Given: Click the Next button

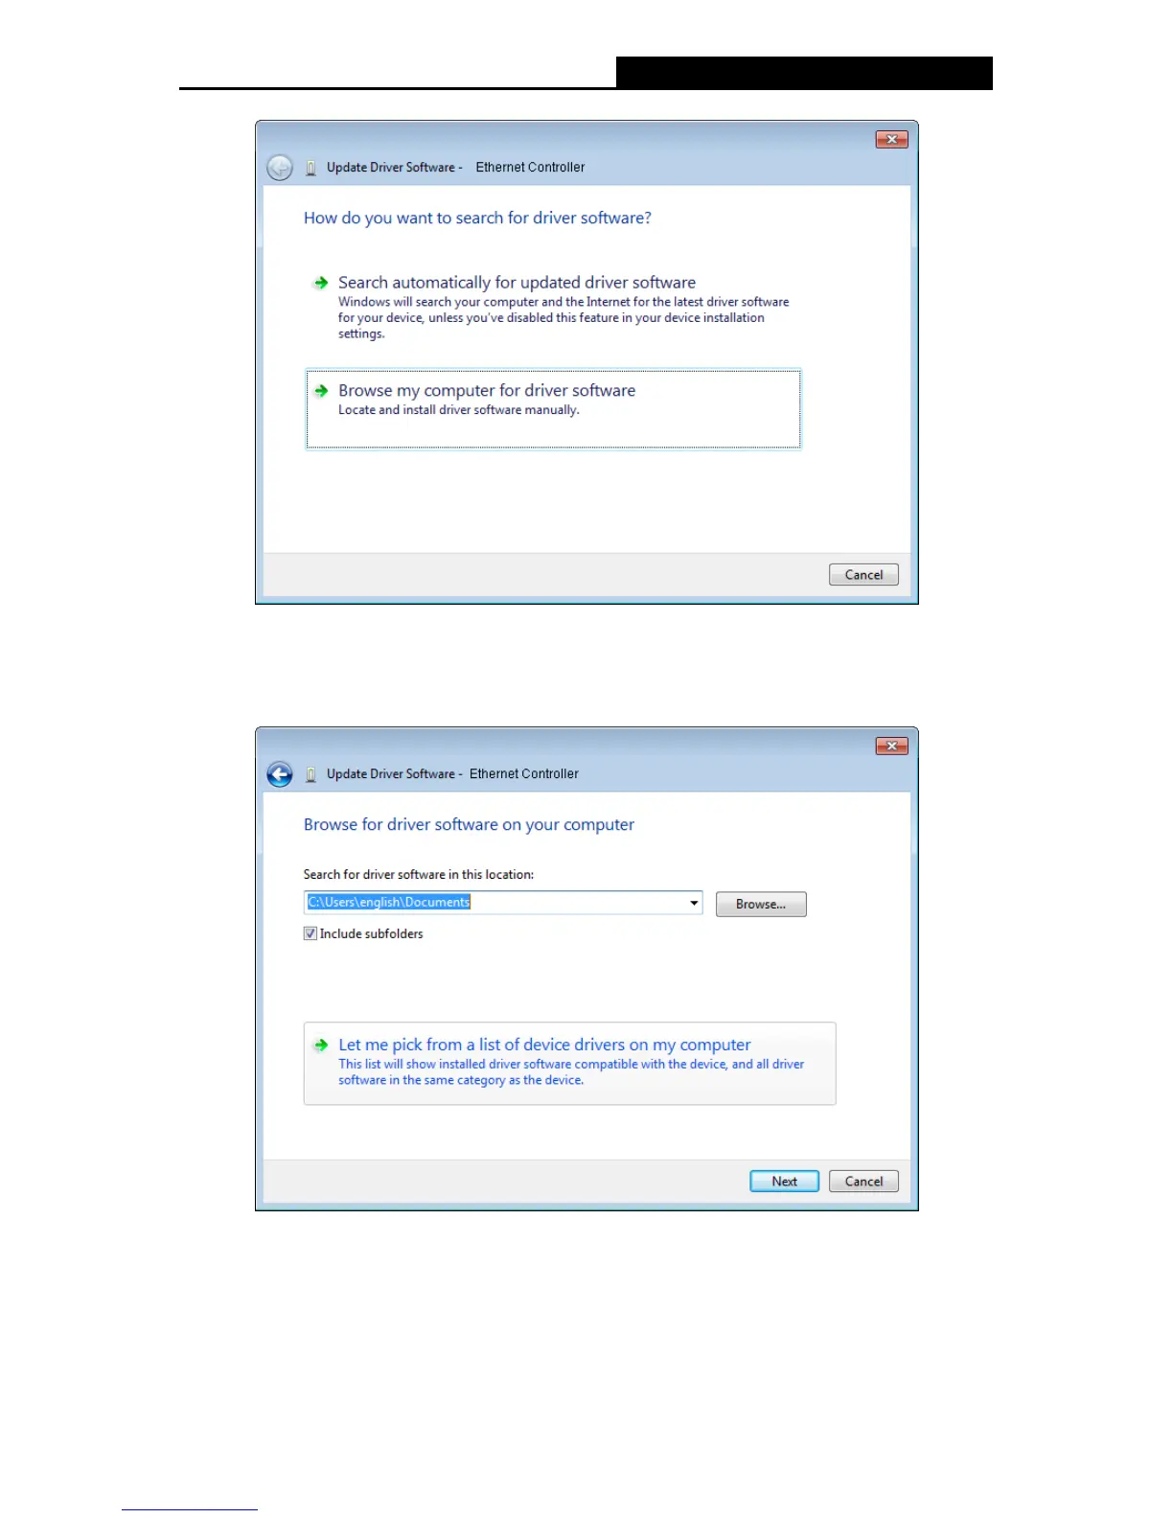Looking at the screenshot, I should 784,1181.
